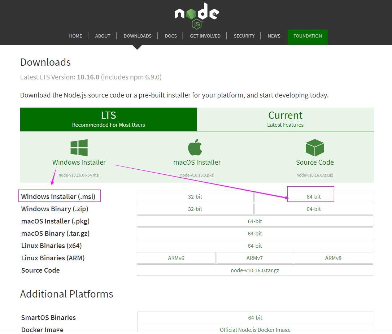This screenshot has width=392, height=334.
Task: Download Linux Binaries ARMv7 build
Action: tap(254, 257)
